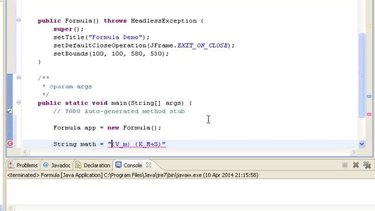Click the red error mark in overview ruler
The height and width of the screenshot is (211, 375).
(x=369, y=115)
